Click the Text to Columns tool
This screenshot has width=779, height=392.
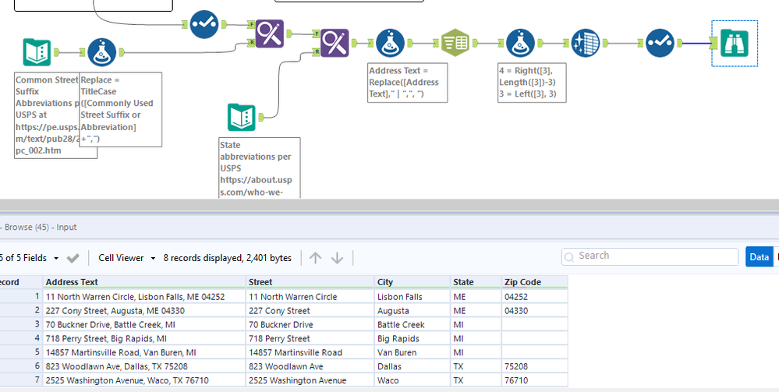point(454,44)
